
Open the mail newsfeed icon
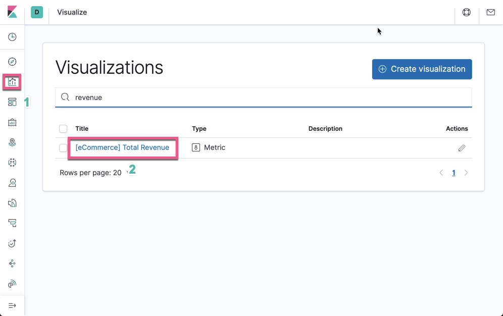(x=490, y=12)
